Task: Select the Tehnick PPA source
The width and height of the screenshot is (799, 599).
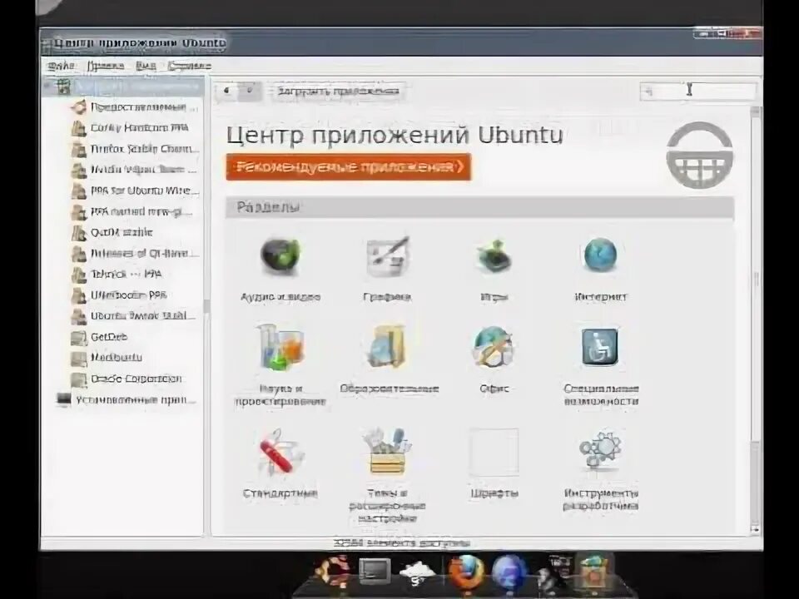Action: pos(117,275)
